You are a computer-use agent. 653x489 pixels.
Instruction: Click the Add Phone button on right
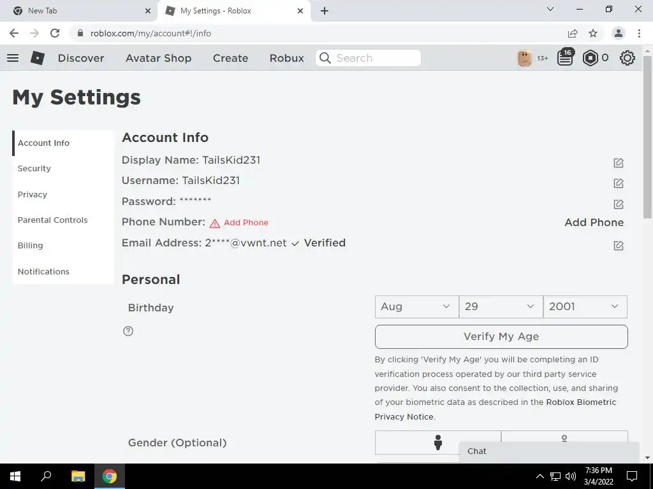coord(594,222)
